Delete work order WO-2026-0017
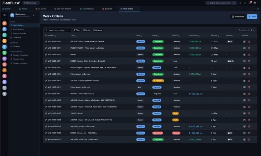The width and height of the screenshot is (261, 156). point(249,61)
